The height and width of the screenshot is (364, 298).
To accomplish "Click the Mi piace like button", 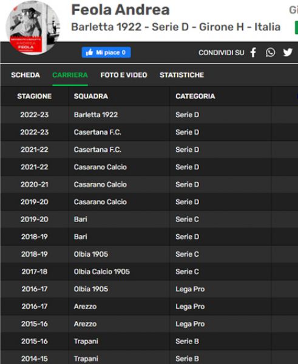I will pos(106,52).
